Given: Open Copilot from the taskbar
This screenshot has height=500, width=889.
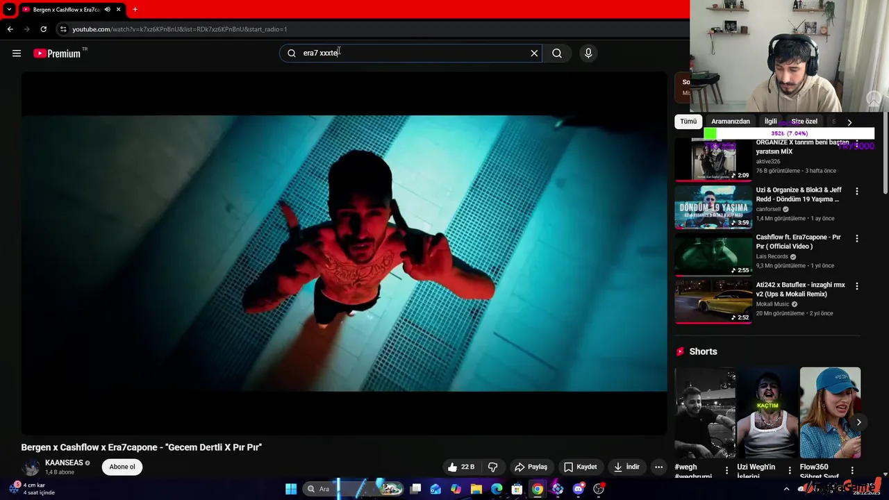Looking at the screenshot, I should (x=456, y=489).
